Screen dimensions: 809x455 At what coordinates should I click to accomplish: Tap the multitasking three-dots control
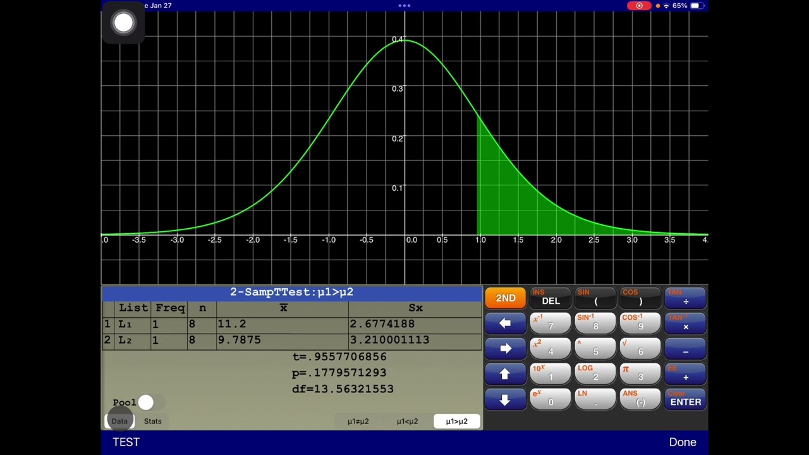pyautogui.click(x=404, y=6)
